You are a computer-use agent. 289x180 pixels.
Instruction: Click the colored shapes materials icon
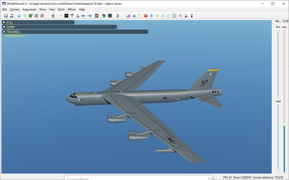(x=104, y=16)
